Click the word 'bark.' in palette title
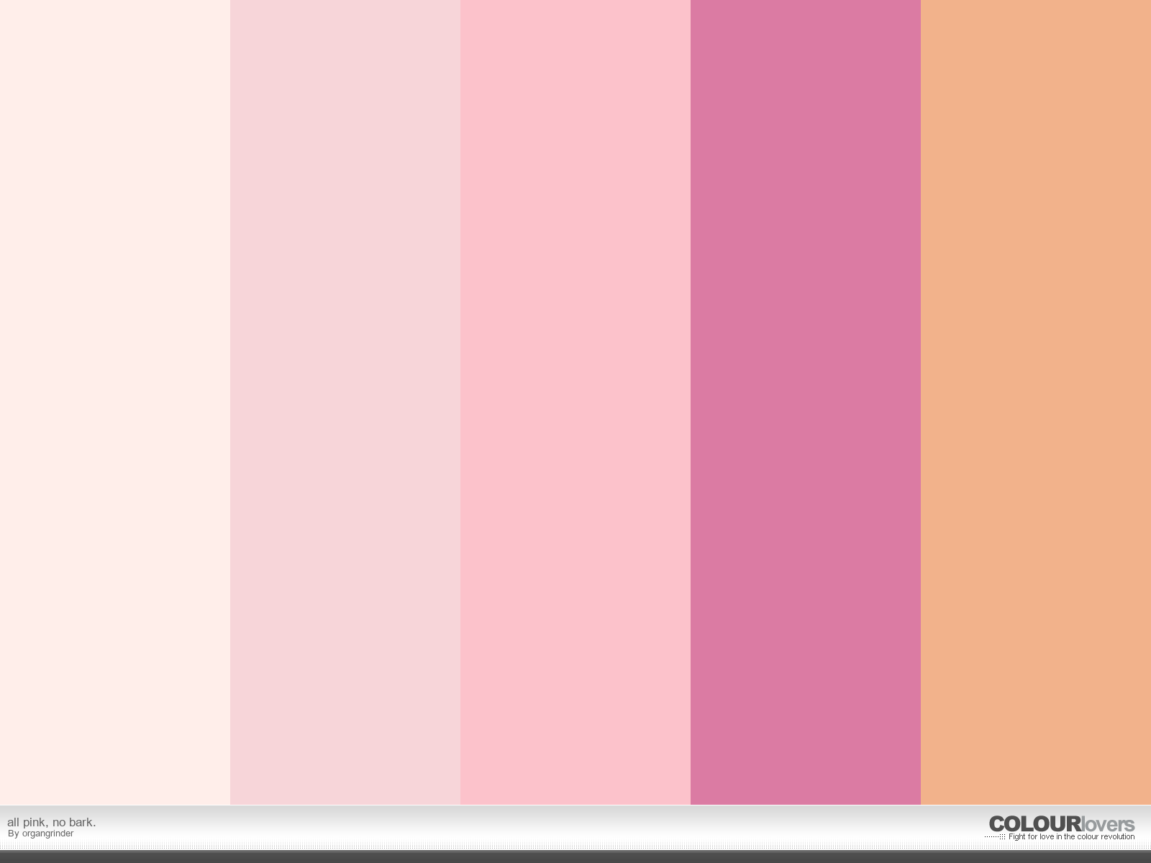 tap(82, 822)
